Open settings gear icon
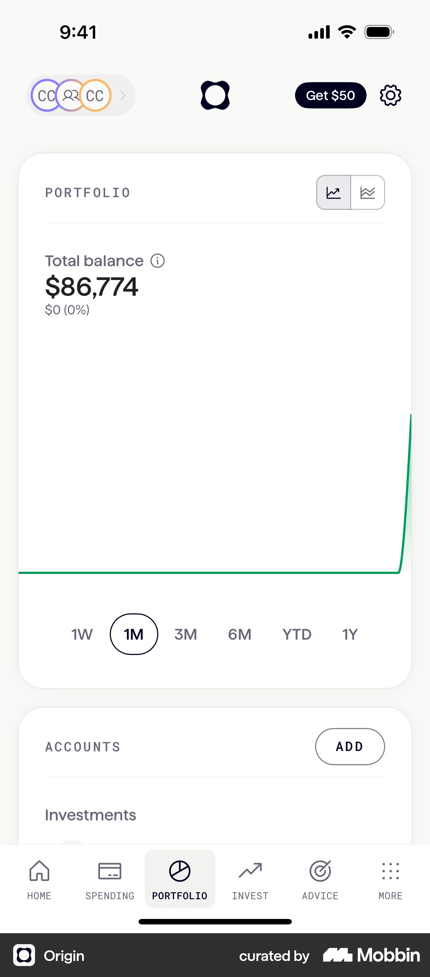 click(x=390, y=95)
